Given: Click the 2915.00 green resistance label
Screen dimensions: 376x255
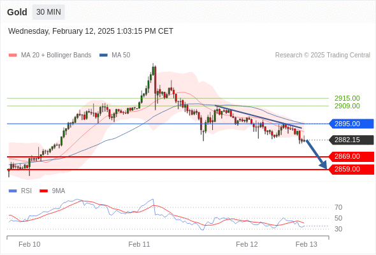Looking at the screenshot, I should pyautogui.click(x=347, y=98).
